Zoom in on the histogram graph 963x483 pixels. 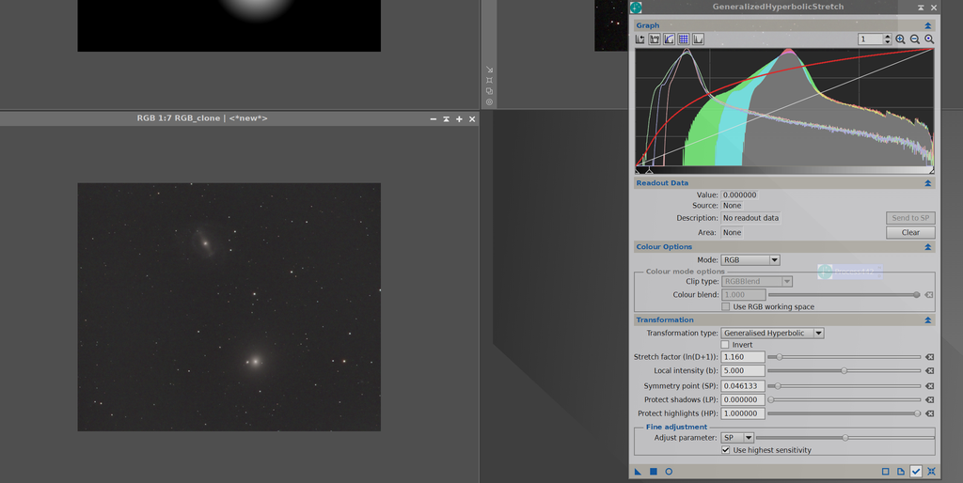pos(900,39)
